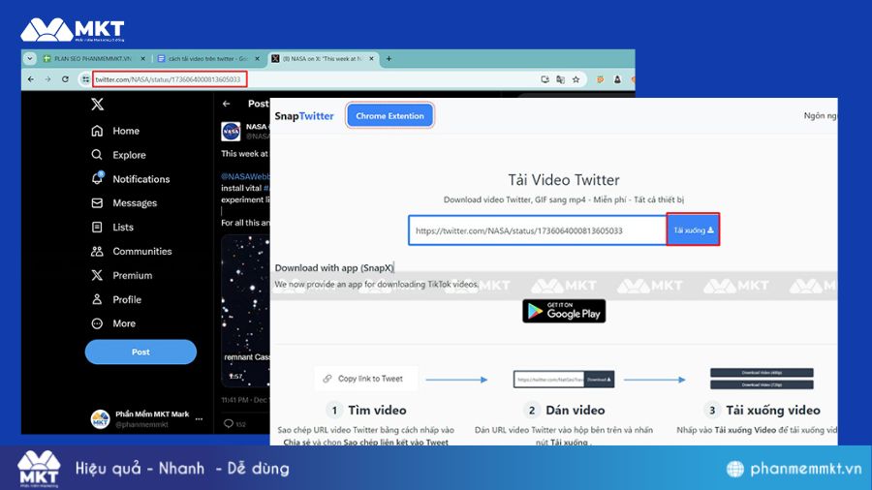
Task: Click the Communities people icon
Action: 97,251
